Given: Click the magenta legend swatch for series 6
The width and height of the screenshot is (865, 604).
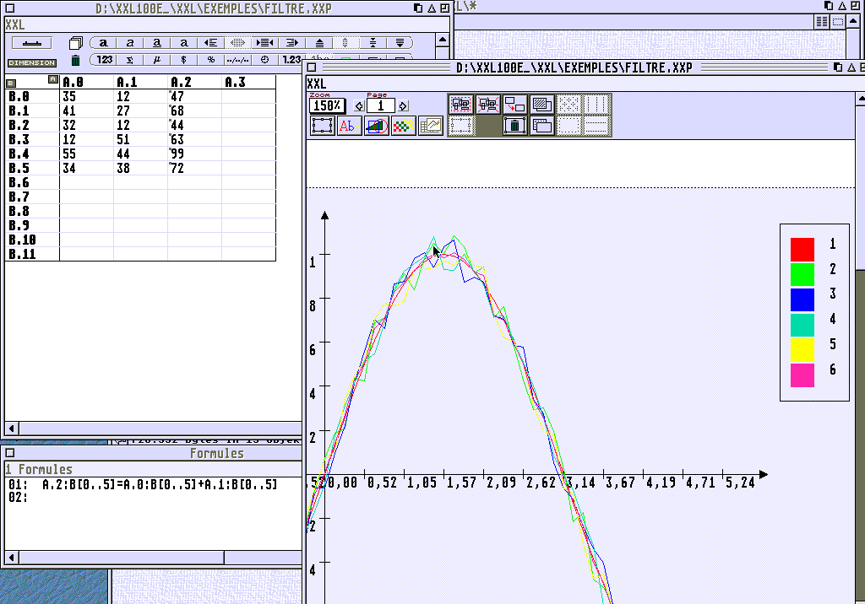Looking at the screenshot, I should coord(802,375).
